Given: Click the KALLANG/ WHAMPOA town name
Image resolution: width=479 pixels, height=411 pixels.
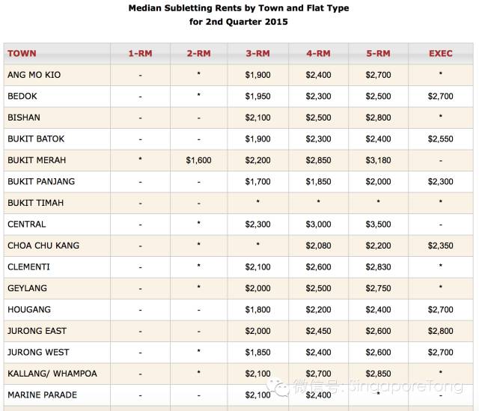Looking at the screenshot, I should point(52,374).
